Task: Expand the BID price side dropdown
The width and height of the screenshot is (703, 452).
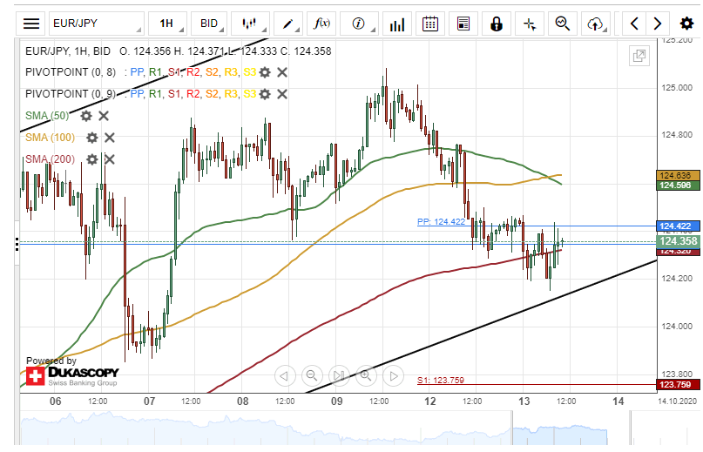Action: pyautogui.click(x=210, y=24)
